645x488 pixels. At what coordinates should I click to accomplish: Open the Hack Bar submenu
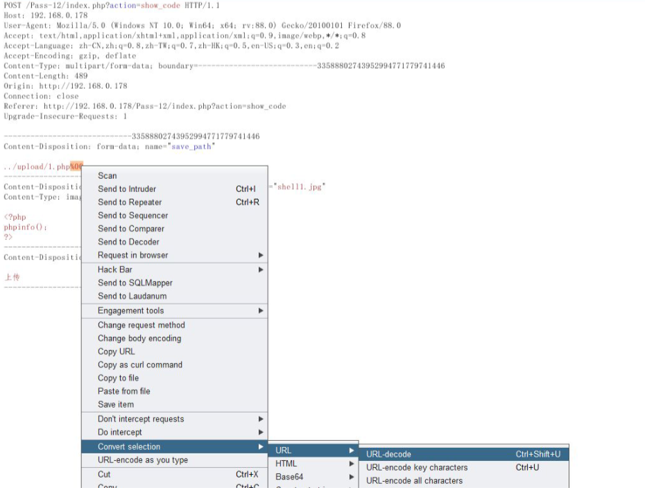(x=115, y=270)
